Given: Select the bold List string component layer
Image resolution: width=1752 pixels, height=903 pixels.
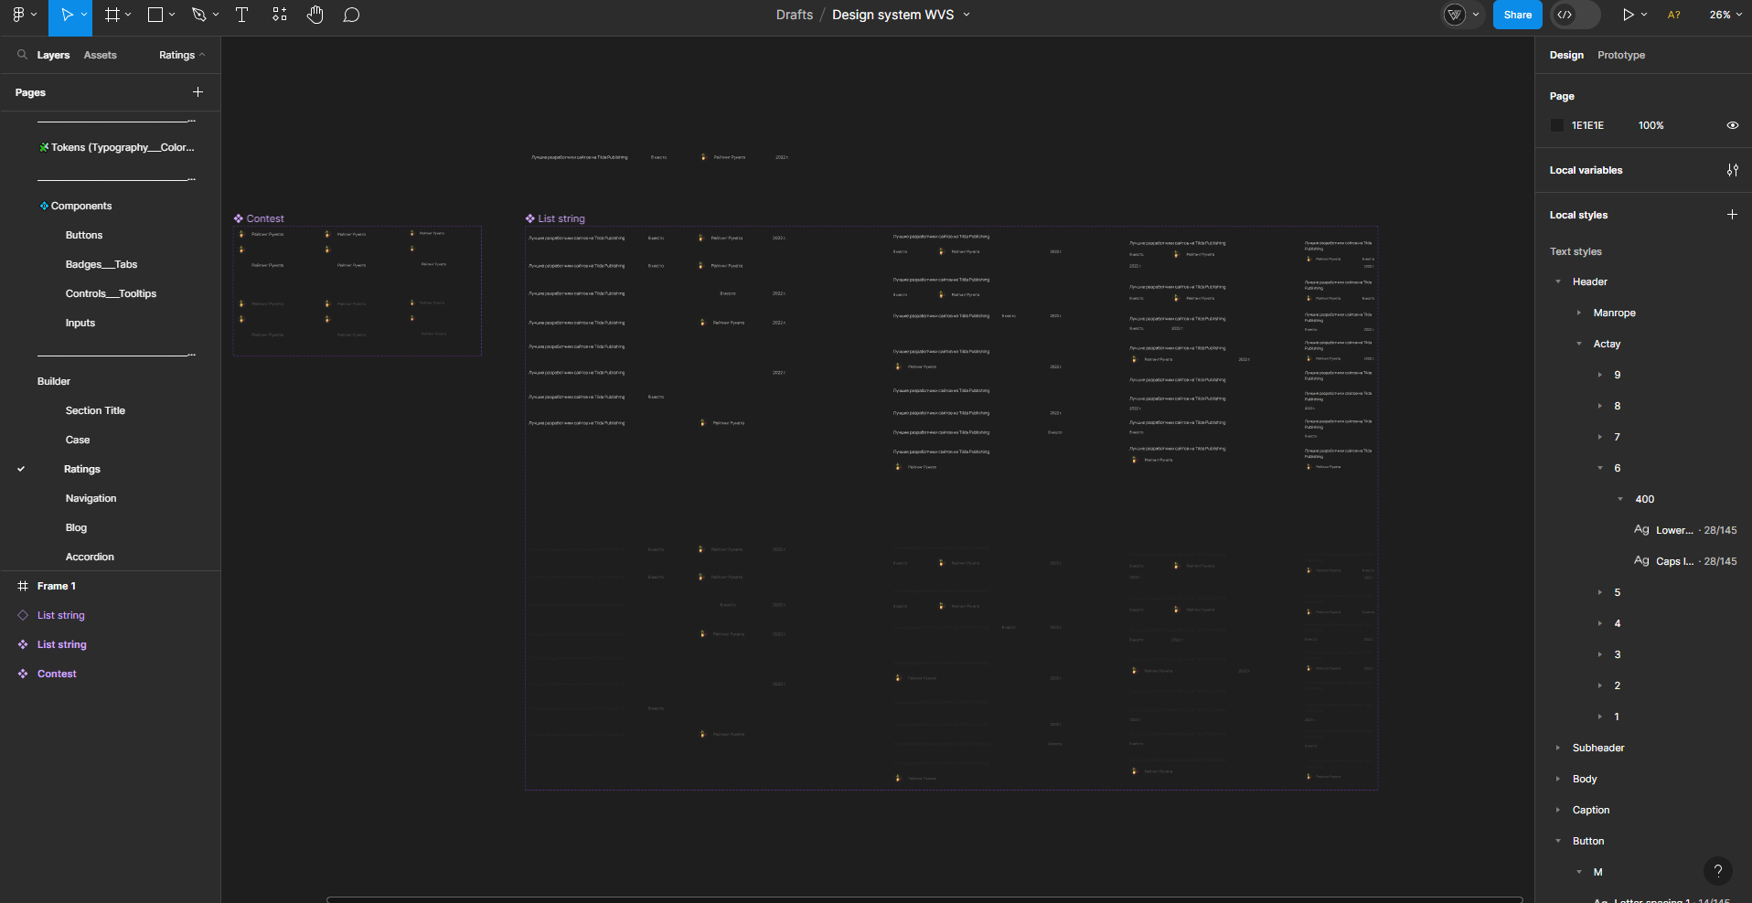Looking at the screenshot, I should click(62, 644).
